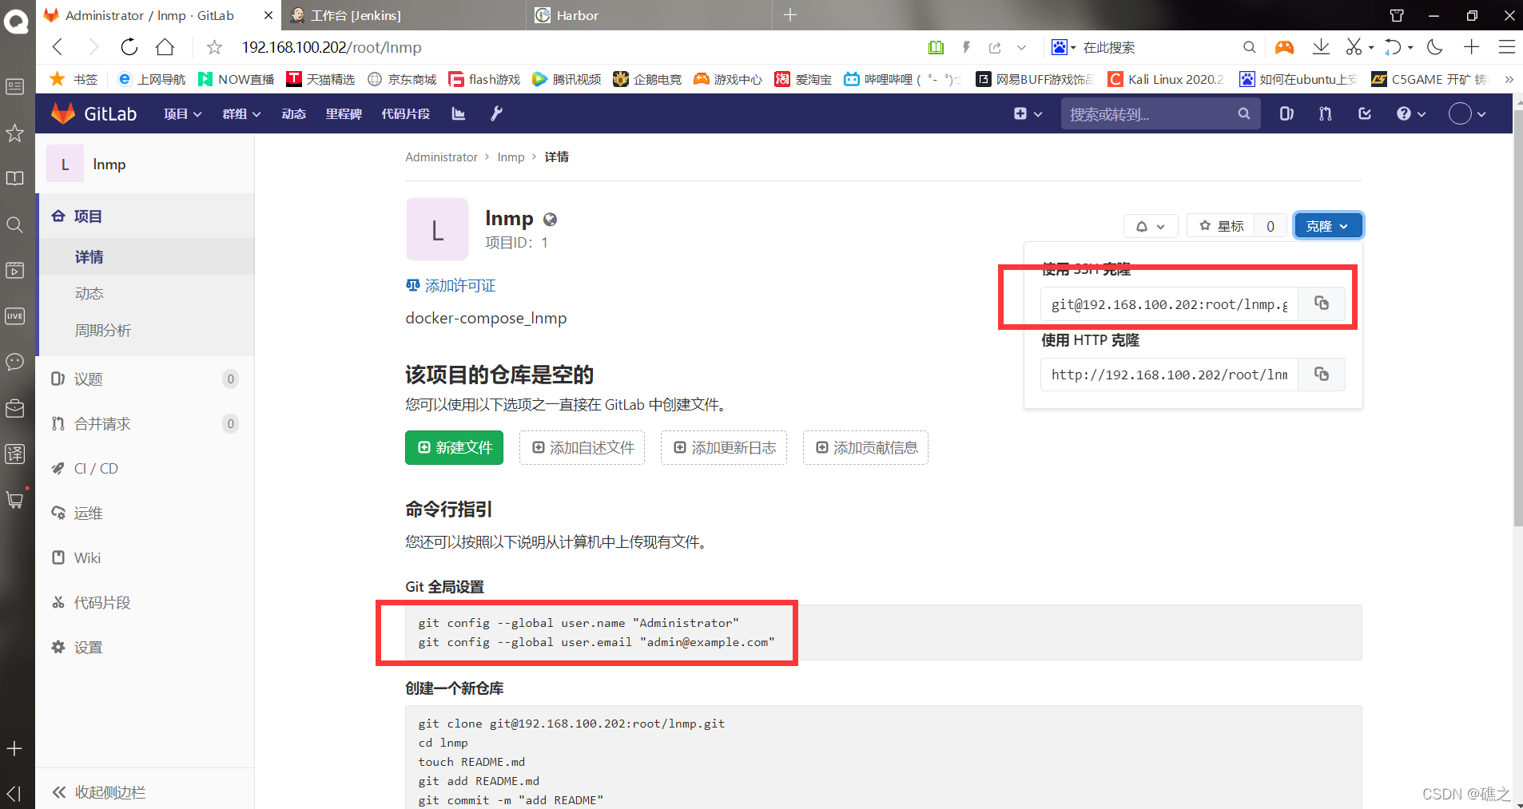Go to browser home page icon
The image size is (1523, 809).
[x=165, y=47]
